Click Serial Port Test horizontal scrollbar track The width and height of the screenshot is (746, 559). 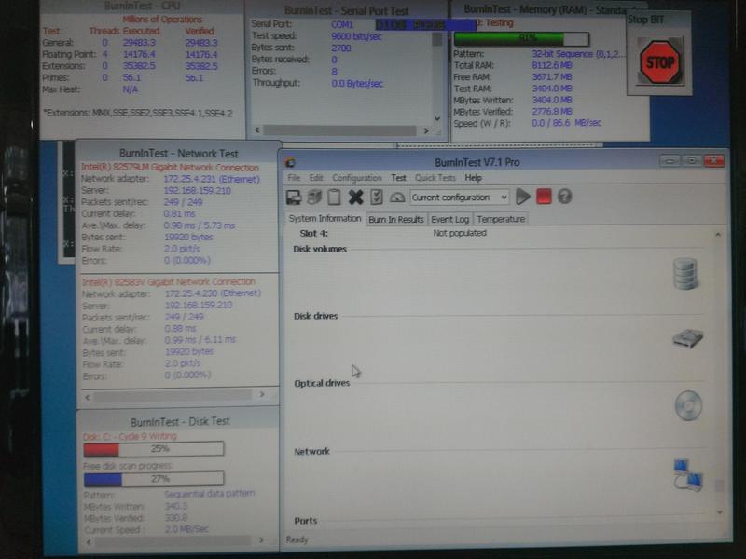click(339, 130)
